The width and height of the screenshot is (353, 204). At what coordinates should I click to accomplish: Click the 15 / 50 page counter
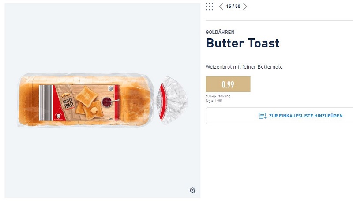pos(233,7)
